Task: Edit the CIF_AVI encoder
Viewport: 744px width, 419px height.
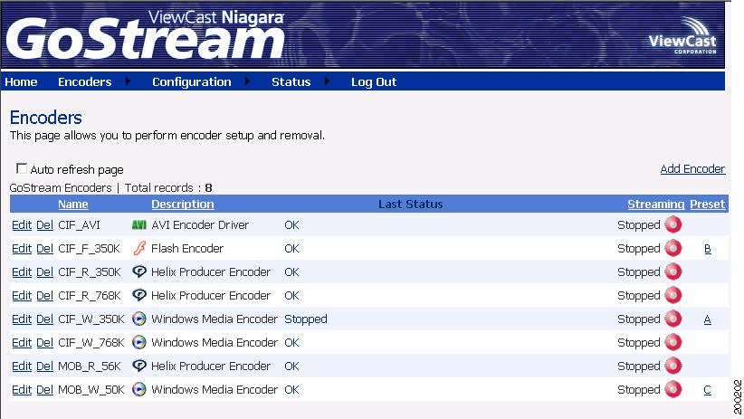Action: (x=22, y=225)
